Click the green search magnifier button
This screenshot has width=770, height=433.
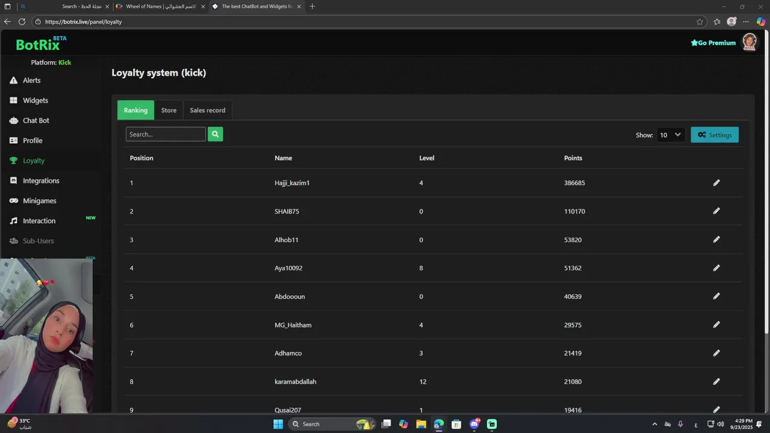pos(215,134)
